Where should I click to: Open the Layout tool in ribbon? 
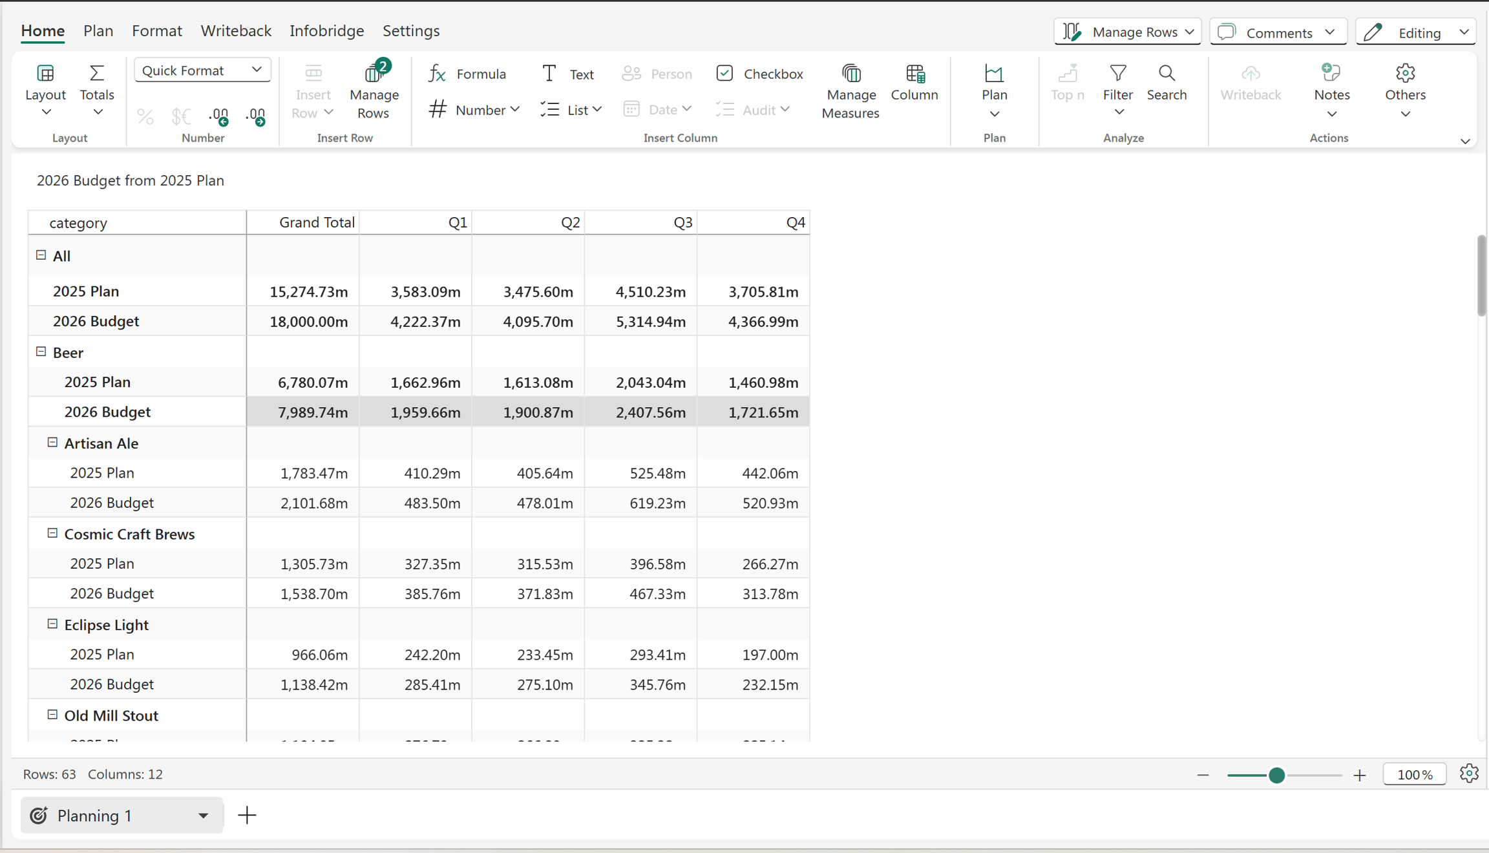(45, 90)
